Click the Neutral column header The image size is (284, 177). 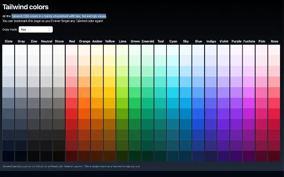tap(47, 41)
